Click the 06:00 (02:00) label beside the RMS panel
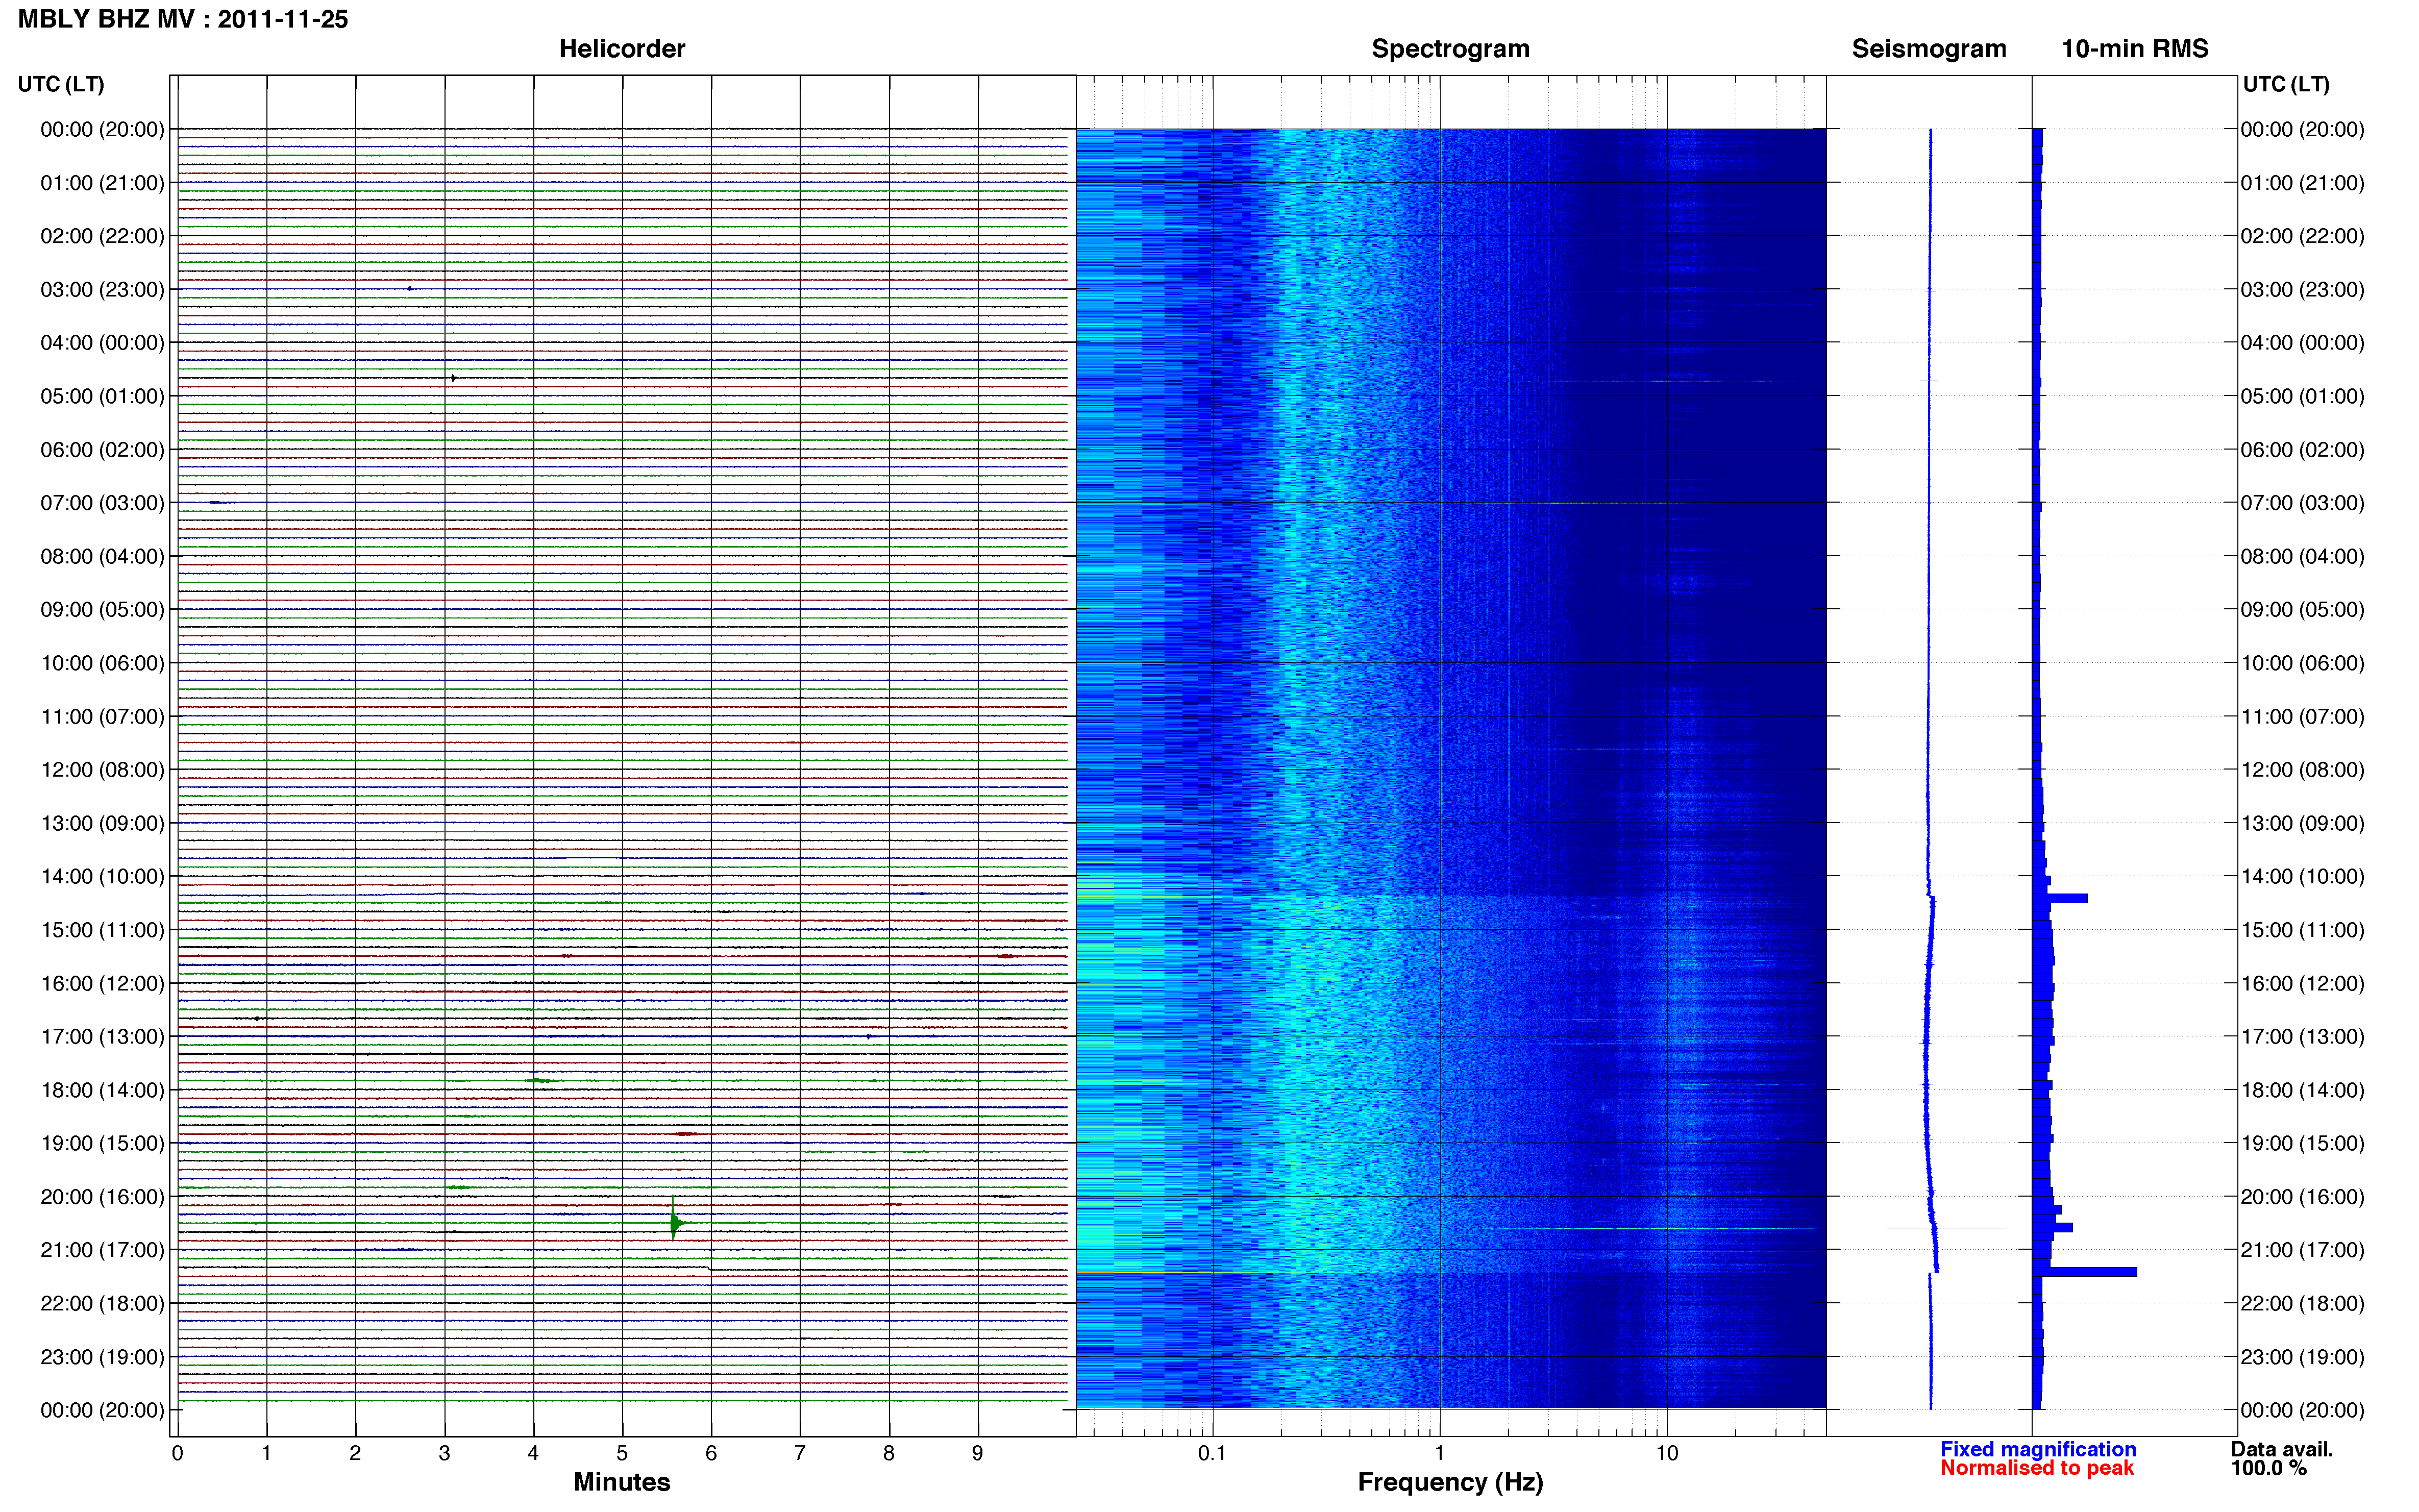Image resolution: width=2419 pixels, height=1512 pixels. [x=2302, y=450]
